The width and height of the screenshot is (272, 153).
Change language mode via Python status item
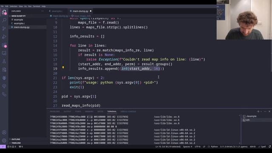pyautogui.click(x=214, y=147)
